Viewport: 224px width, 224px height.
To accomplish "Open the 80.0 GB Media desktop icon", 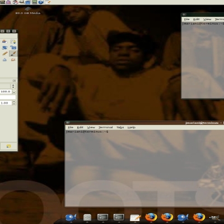I will pyautogui.click(x=28, y=11).
